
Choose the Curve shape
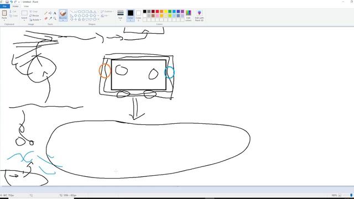[x=76, y=12]
